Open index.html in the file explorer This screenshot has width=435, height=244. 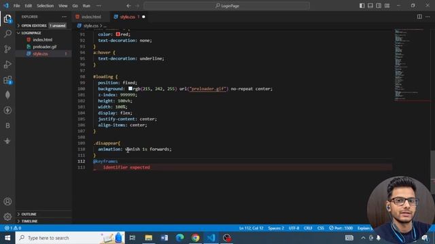tap(42, 40)
